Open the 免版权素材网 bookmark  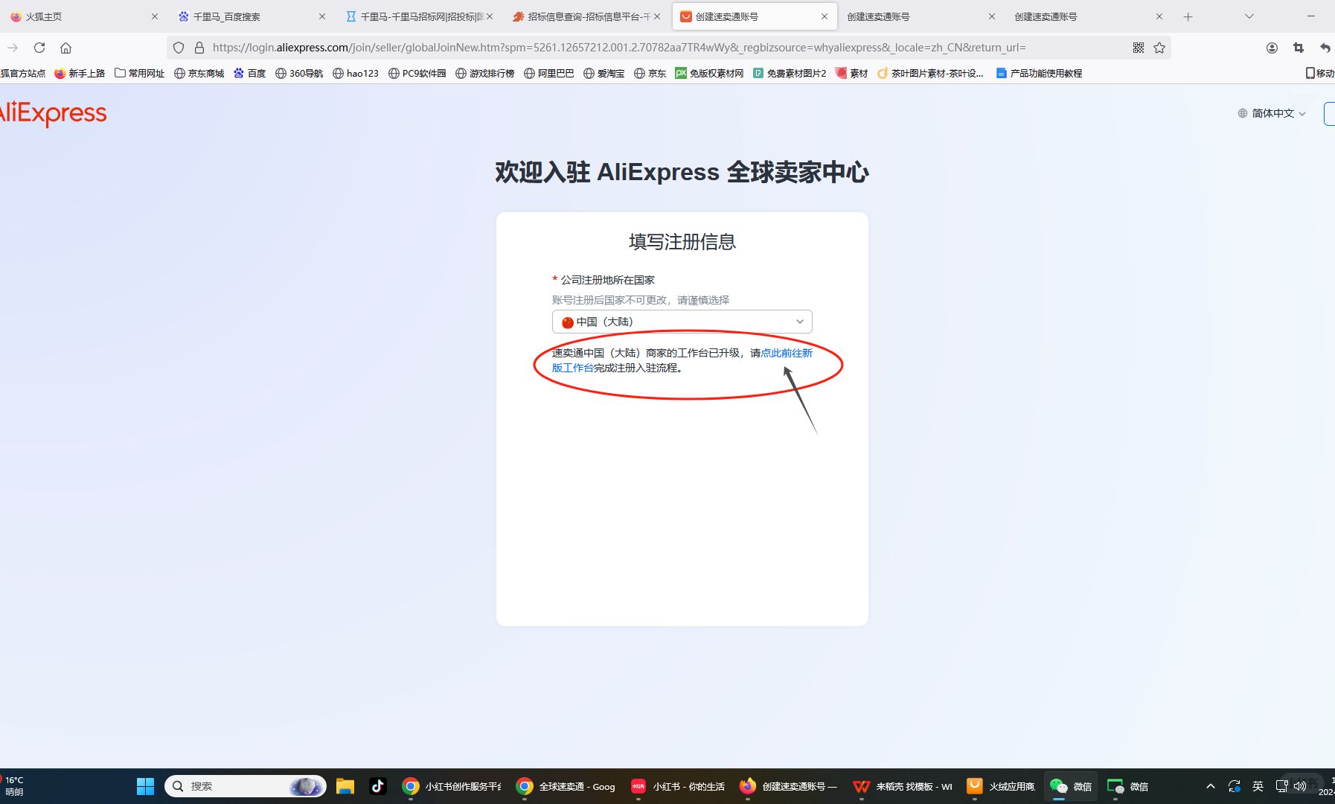tap(709, 73)
